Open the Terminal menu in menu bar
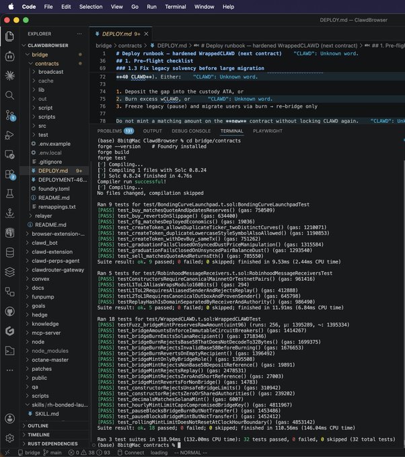The image size is (405, 457). tap(176, 7)
